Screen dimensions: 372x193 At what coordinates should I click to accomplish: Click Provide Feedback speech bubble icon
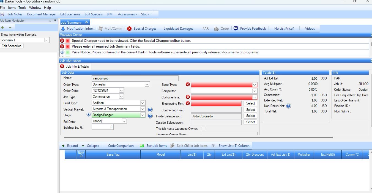236,29
